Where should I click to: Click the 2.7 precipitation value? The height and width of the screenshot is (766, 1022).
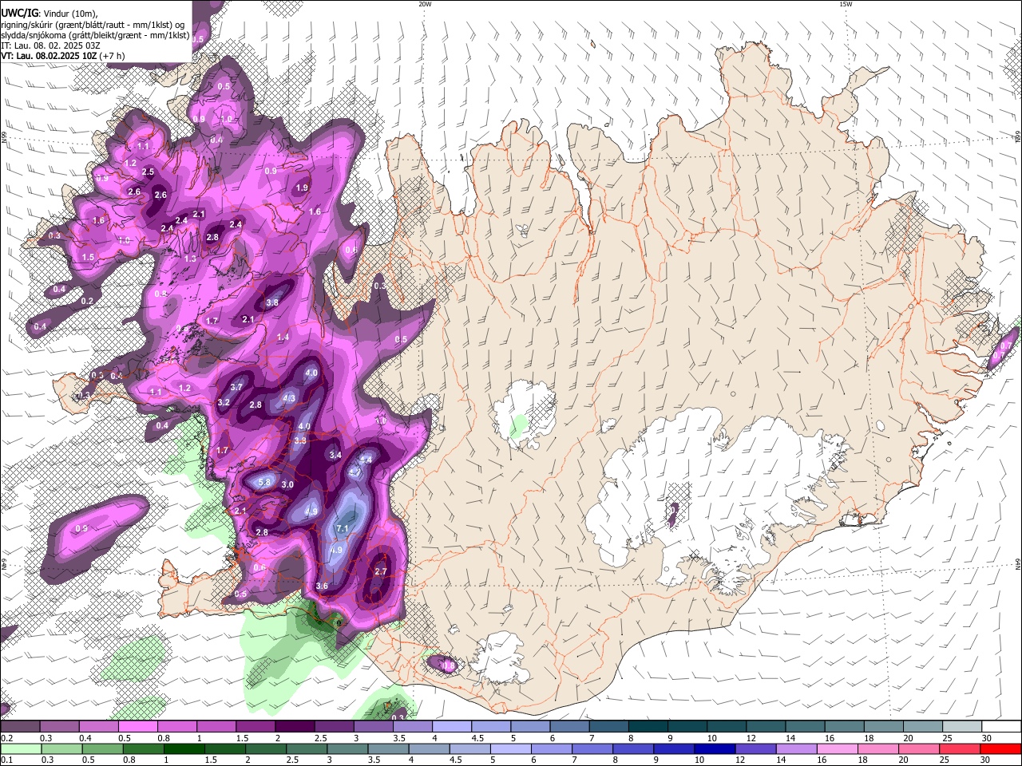380,571
